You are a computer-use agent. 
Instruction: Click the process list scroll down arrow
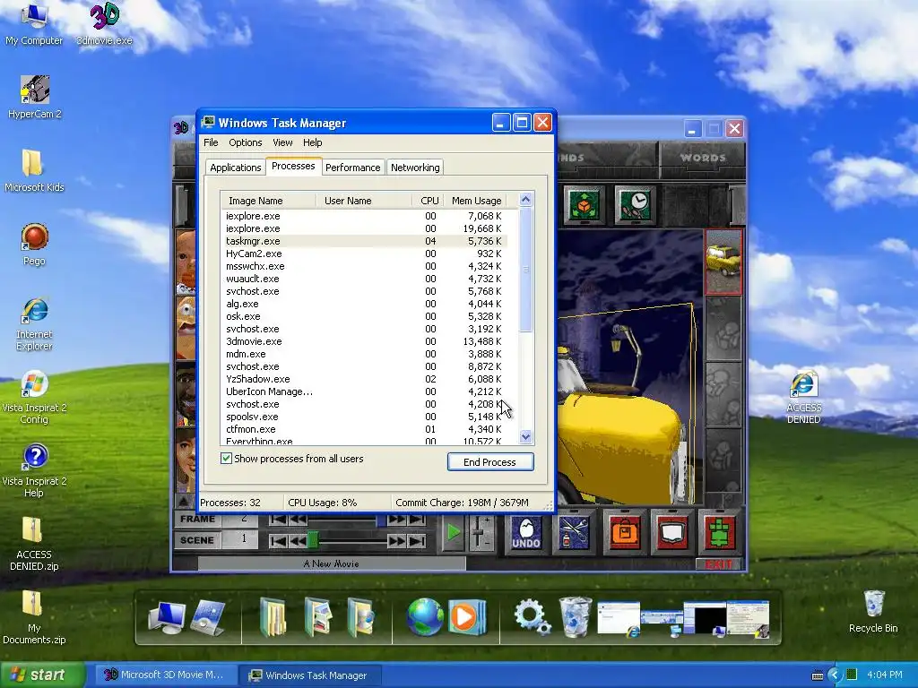click(x=525, y=436)
